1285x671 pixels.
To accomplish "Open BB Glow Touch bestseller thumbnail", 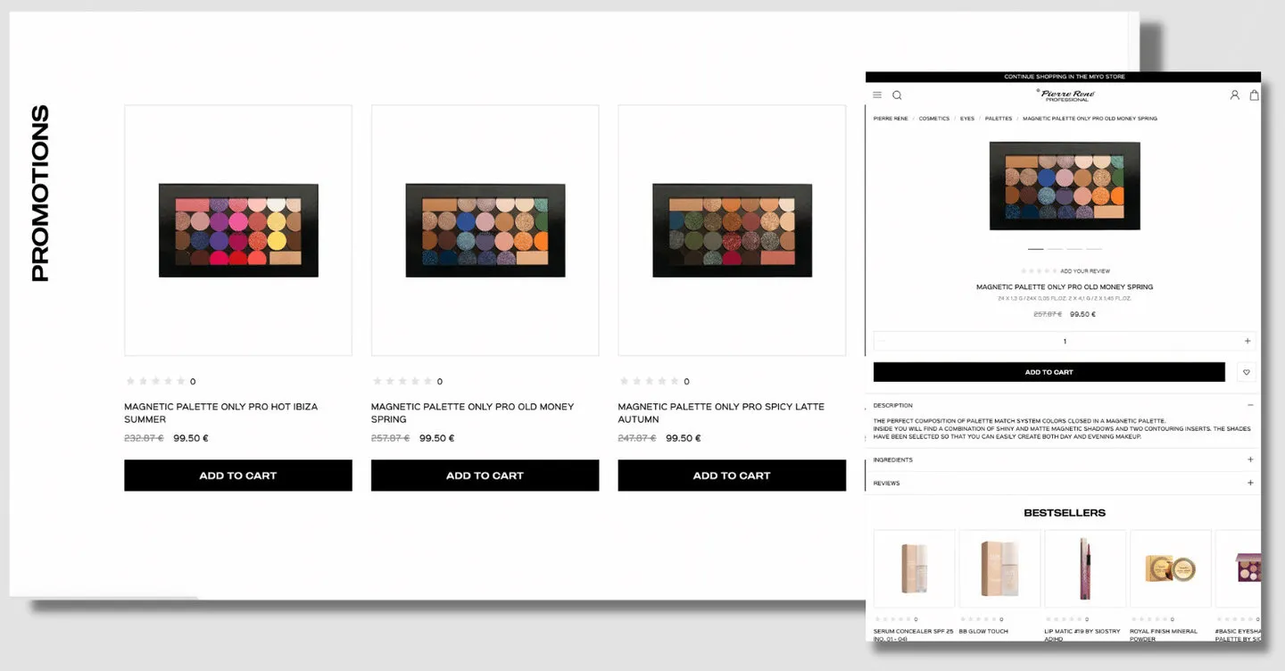I will pos(999,569).
